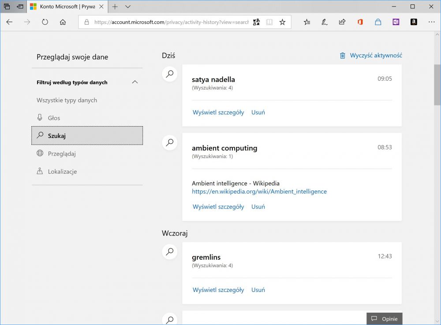This screenshot has width=441, height=325.
Task: Show tab previews chevron
Action: (128, 7)
